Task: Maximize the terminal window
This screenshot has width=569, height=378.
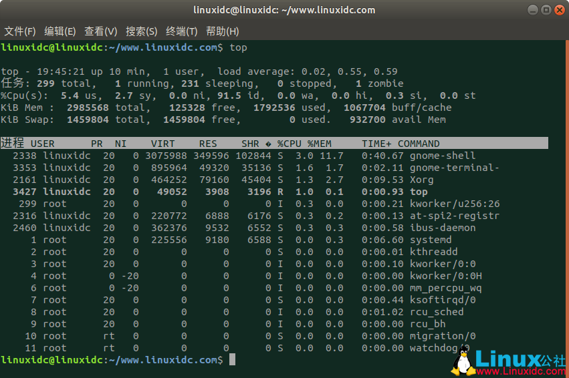Action: click(x=546, y=10)
